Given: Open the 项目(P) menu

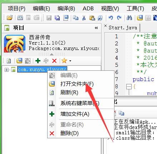Looking at the screenshot, I should (x=16, y=9).
